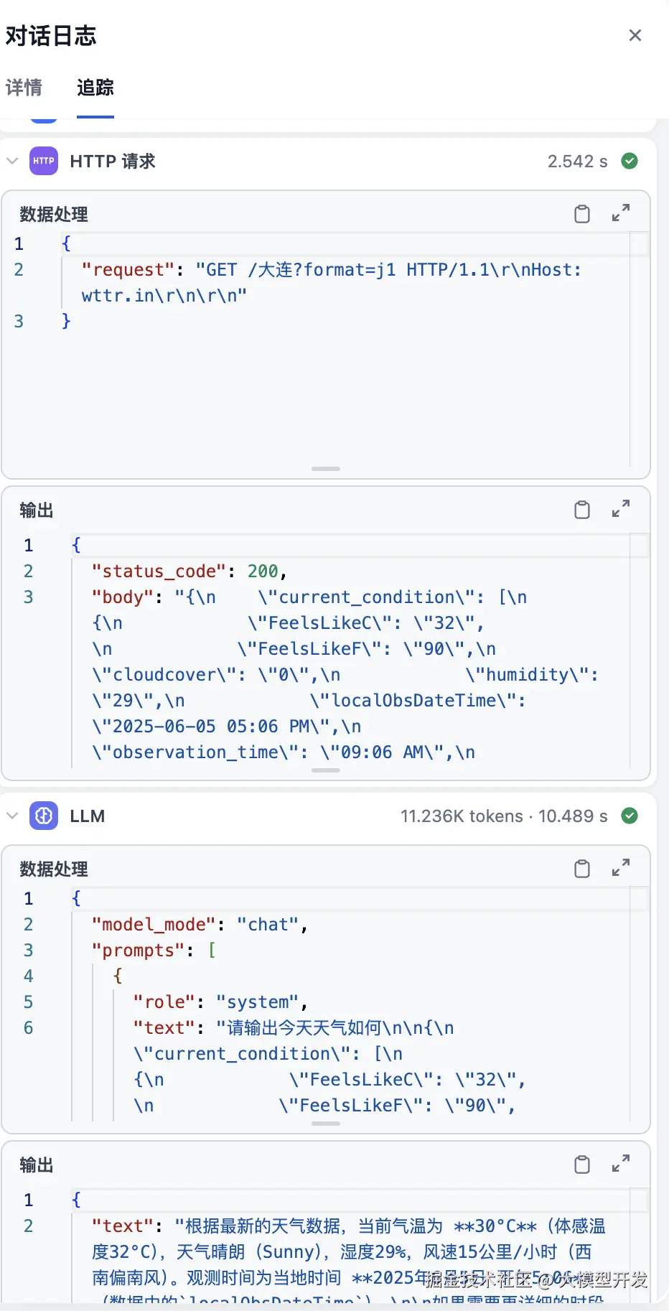The width and height of the screenshot is (669, 1311).
Task: Click the HTTP request success status checkmark
Action: (x=630, y=161)
